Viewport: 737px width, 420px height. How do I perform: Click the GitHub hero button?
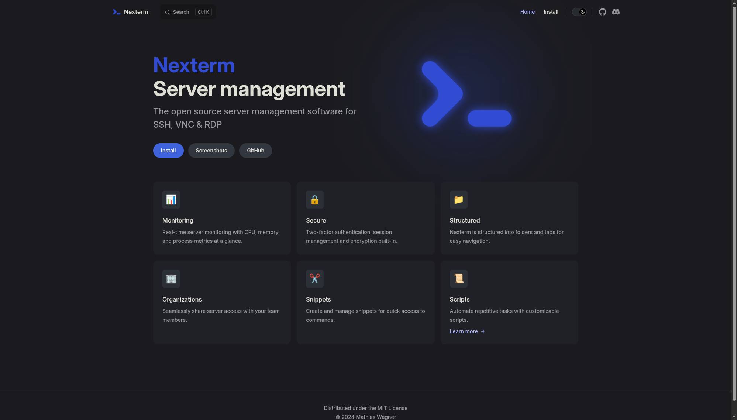[x=255, y=151]
